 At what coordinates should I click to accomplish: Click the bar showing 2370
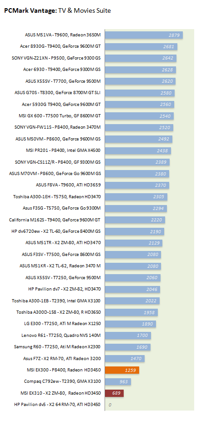pyautogui.click(x=137, y=185)
